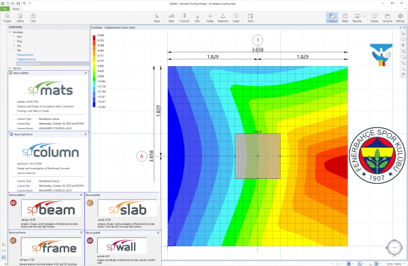Viewport: 408px width, 266px height.
Task: Select the Pressure Down contour
Action: click(25, 54)
